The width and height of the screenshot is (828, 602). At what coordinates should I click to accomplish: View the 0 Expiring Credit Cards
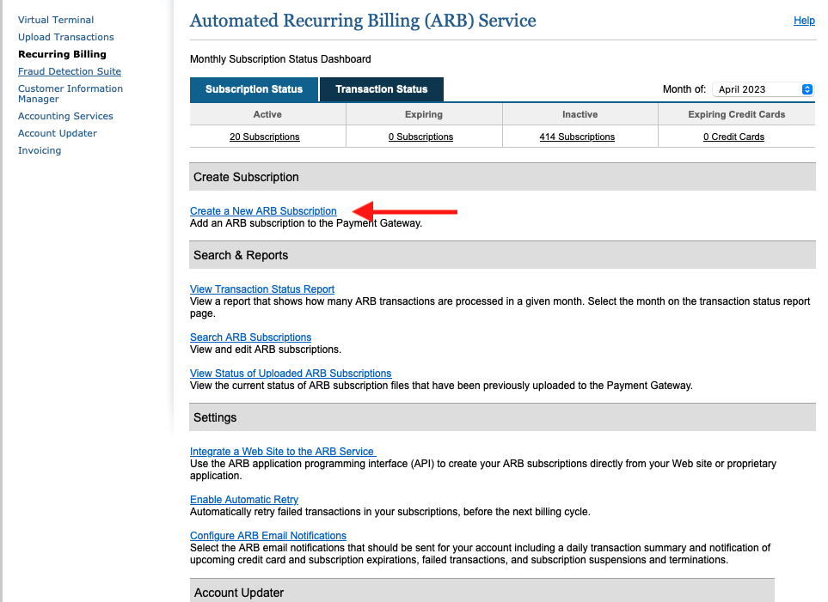[733, 137]
